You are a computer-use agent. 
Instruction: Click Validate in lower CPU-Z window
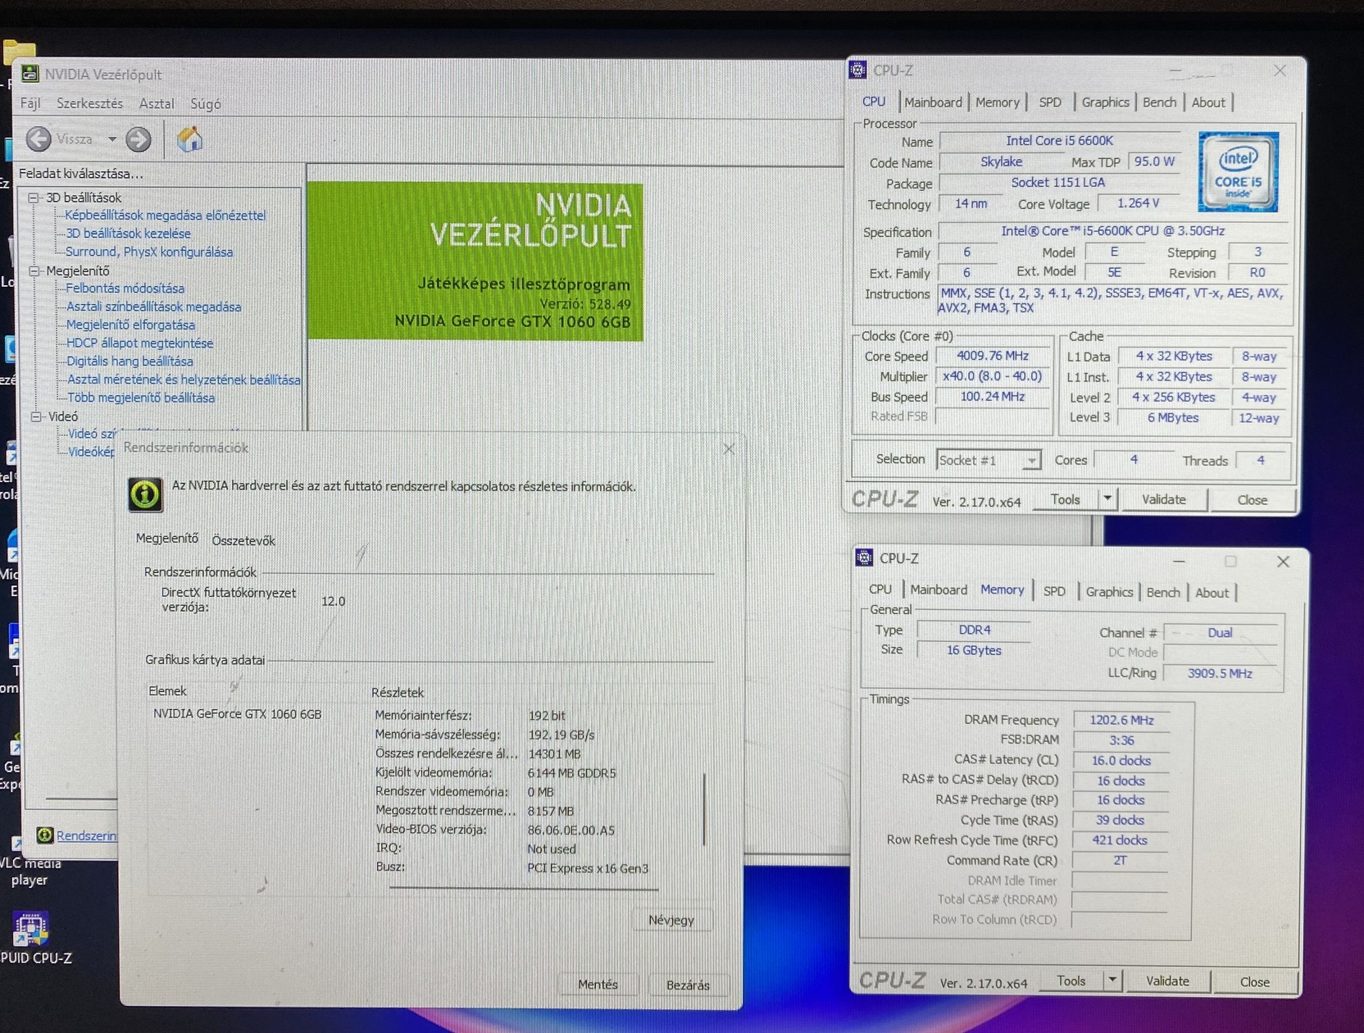(1167, 981)
